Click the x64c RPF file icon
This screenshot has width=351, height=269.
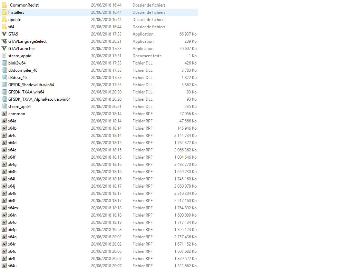pos(4,136)
